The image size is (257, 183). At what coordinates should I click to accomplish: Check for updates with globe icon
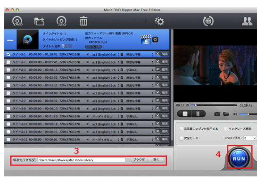coord(208,21)
